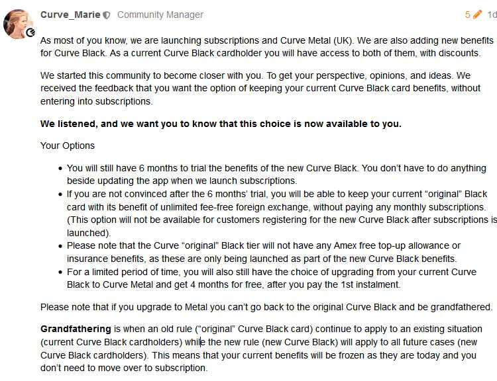Click the bullet about upgrading to Curve Metal
Image resolution: width=497 pixels, height=381 pixels.
click(x=271, y=278)
